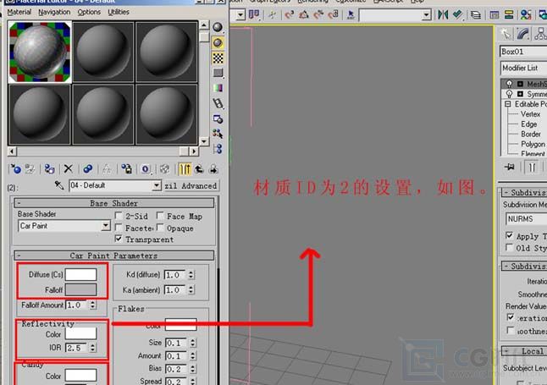Image resolution: width=547 pixels, height=385 pixels.
Task: Toggle Show Map in Viewport icon
Action: [x=164, y=169]
